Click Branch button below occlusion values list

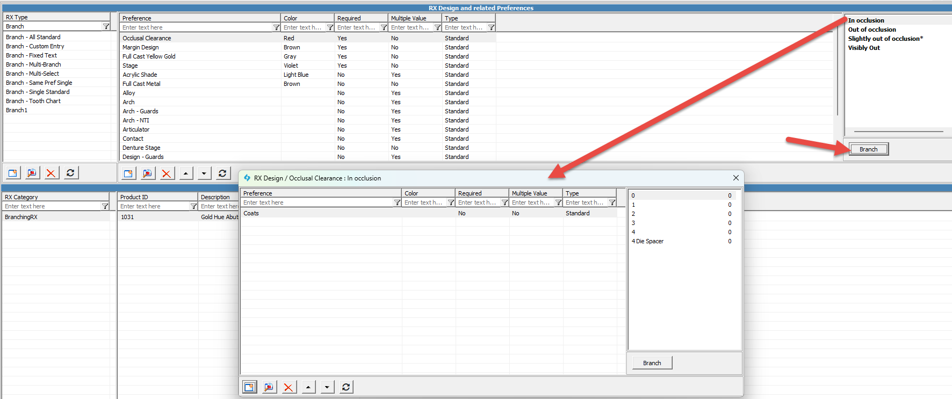pos(869,149)
